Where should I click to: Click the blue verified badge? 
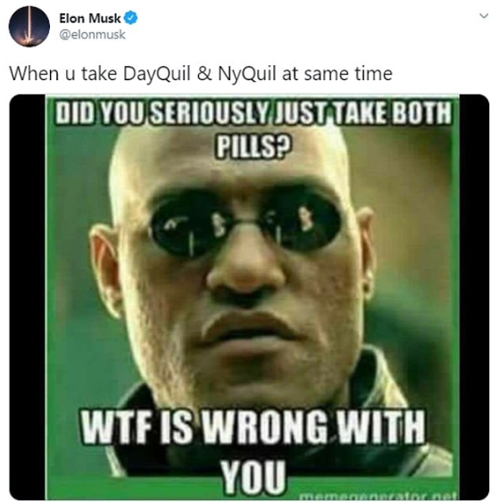(130, 18)
